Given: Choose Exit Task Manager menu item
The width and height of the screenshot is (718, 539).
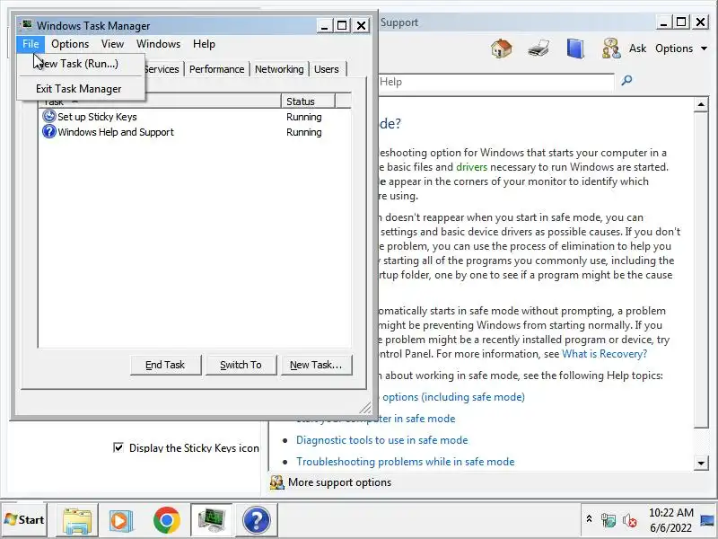Looking at the screenshot, I should click(79, 89).
